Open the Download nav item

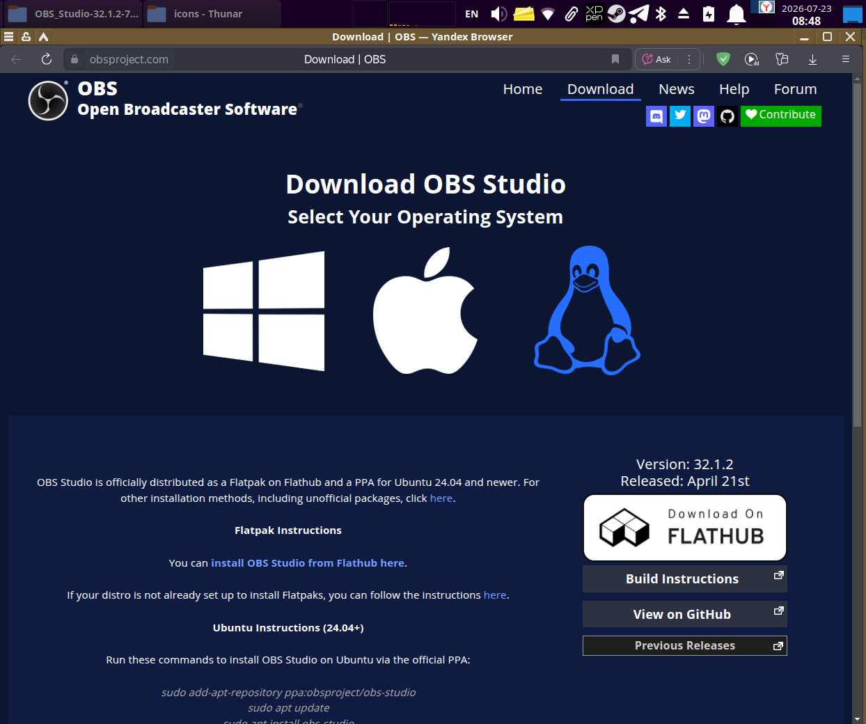click(601, 89)
